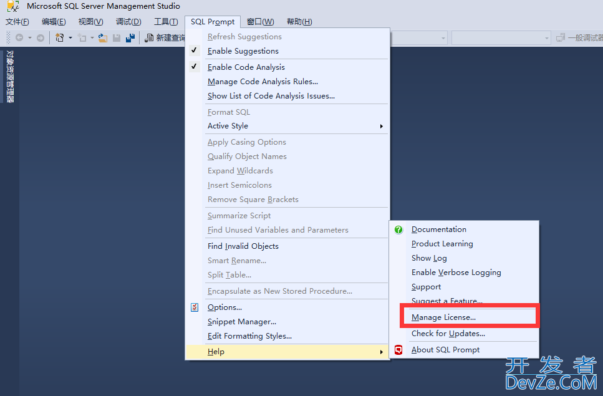The height and width of the screenshot is (396, 603).
Task: Click the save all icon
Action: (x=130, y=37)
